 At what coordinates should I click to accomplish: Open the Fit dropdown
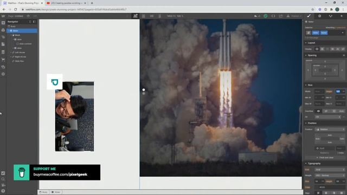point(328,117)
